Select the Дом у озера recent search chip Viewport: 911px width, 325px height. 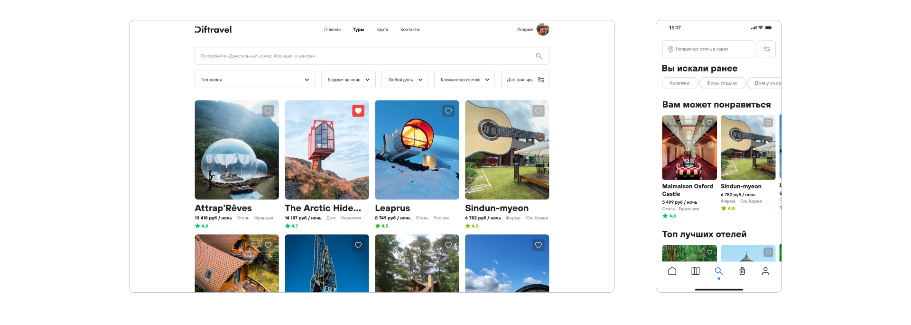click(764, 83)
